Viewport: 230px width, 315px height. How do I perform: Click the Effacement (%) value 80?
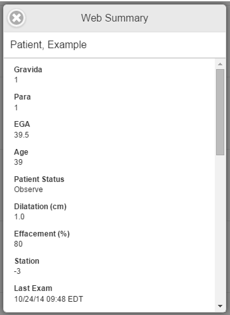(x=18, y=244)
